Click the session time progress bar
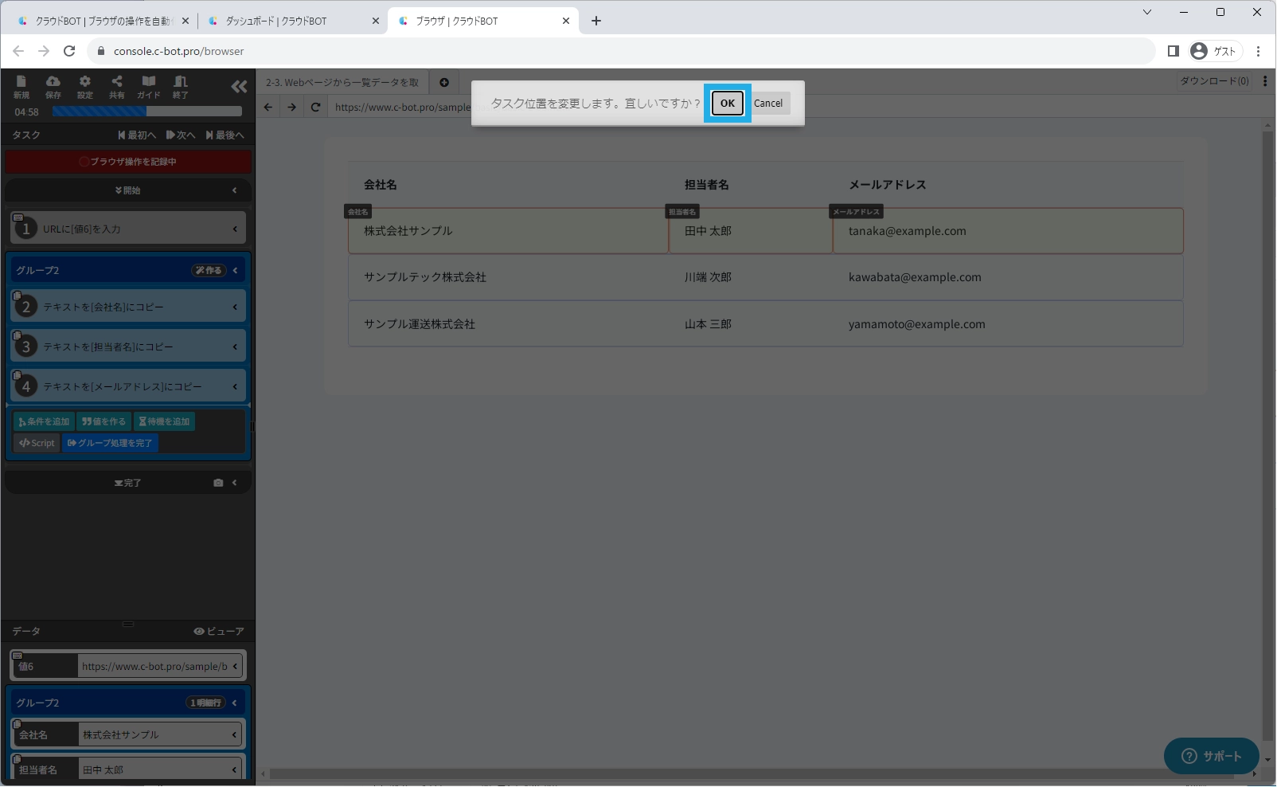 point(147,112)
